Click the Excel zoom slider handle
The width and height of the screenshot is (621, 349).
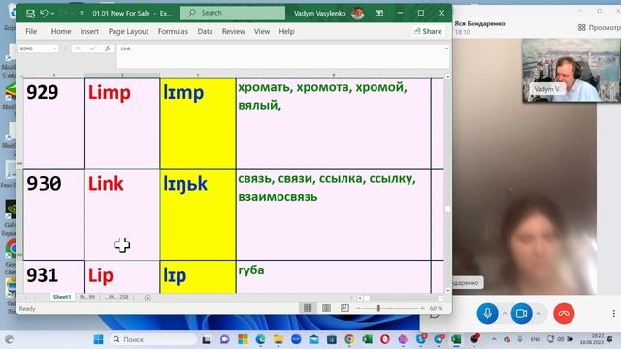[378, 308]
